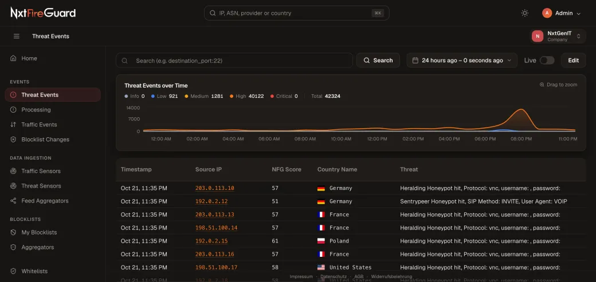Open source IP 198.51.100.14 link
596x282 pixels.
point(216,228)
